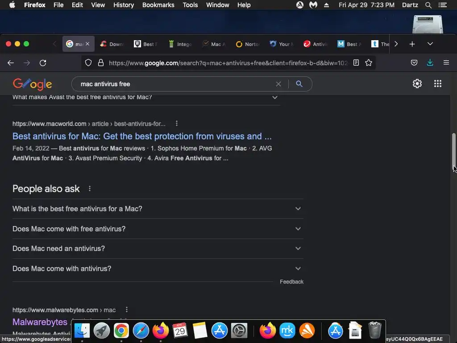Click the Feedback link
457x343 pixels.
coord(291,282)
